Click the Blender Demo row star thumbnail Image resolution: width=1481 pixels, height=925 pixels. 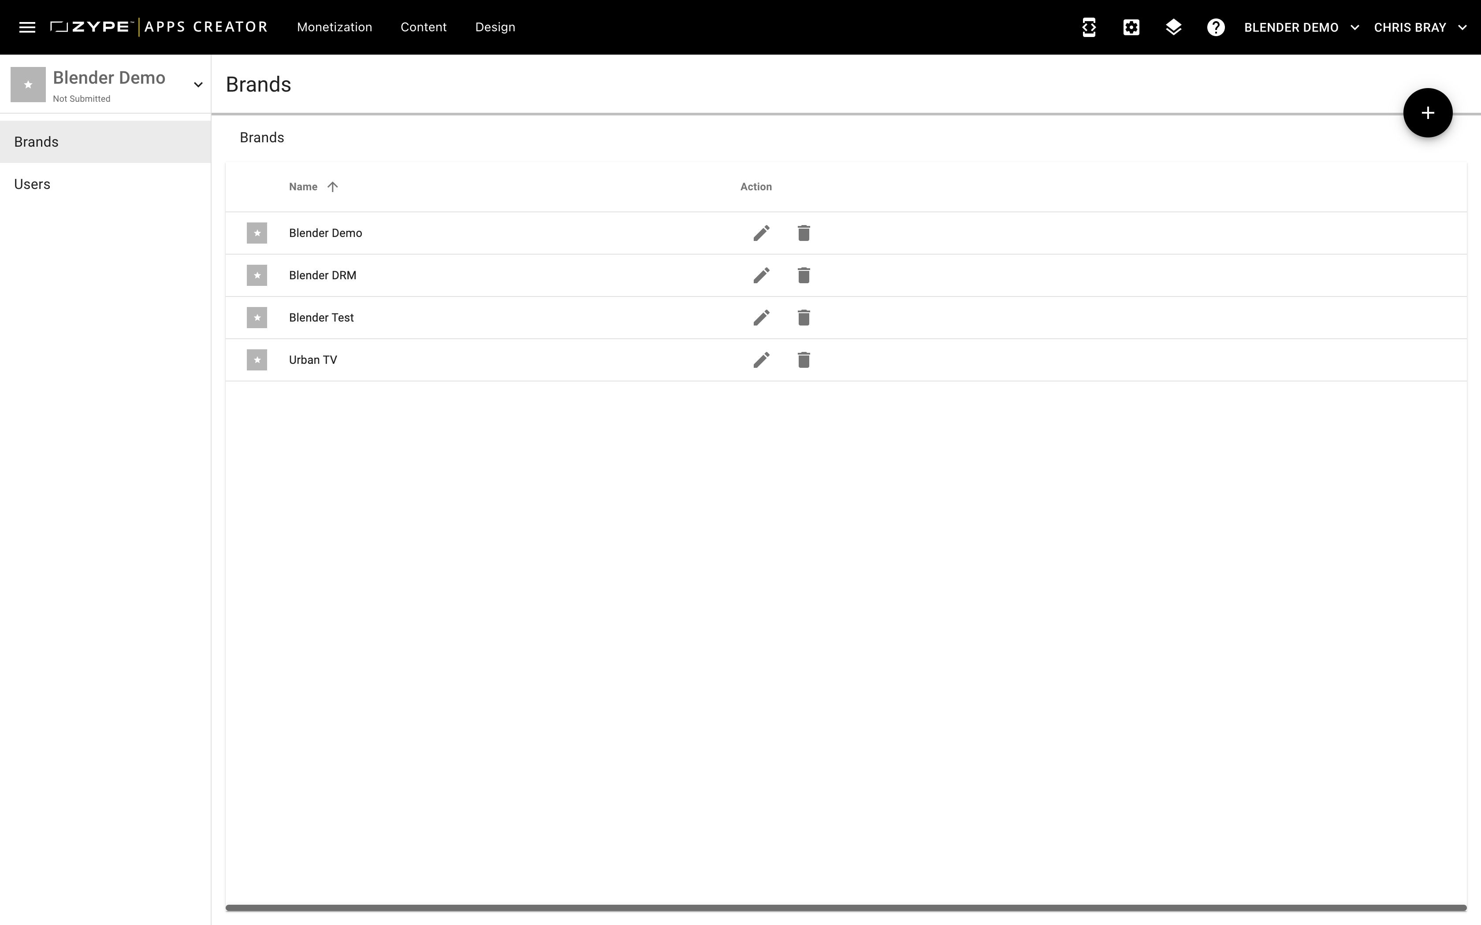click(x=257, y=233)
